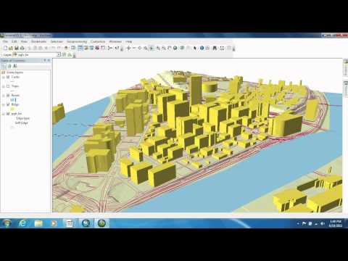Open the Help menu
Viewport: 348px width, 261px height.
click(x=128, y=41)
